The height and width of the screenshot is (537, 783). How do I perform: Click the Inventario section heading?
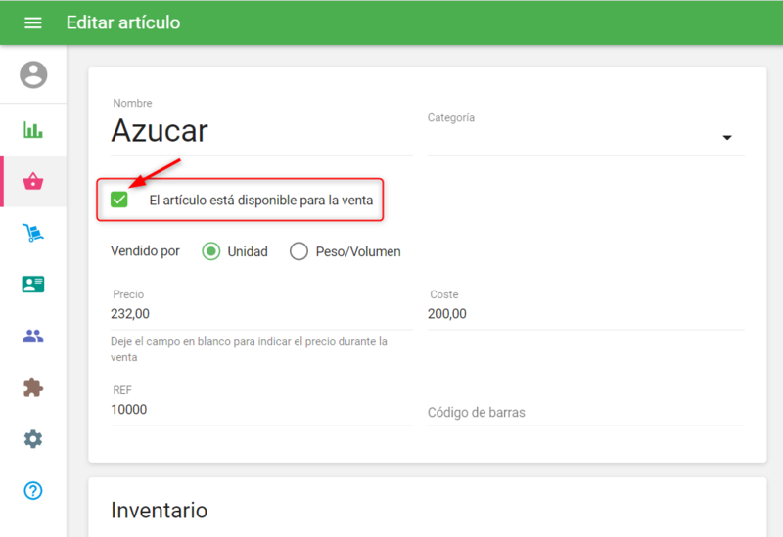159,510
